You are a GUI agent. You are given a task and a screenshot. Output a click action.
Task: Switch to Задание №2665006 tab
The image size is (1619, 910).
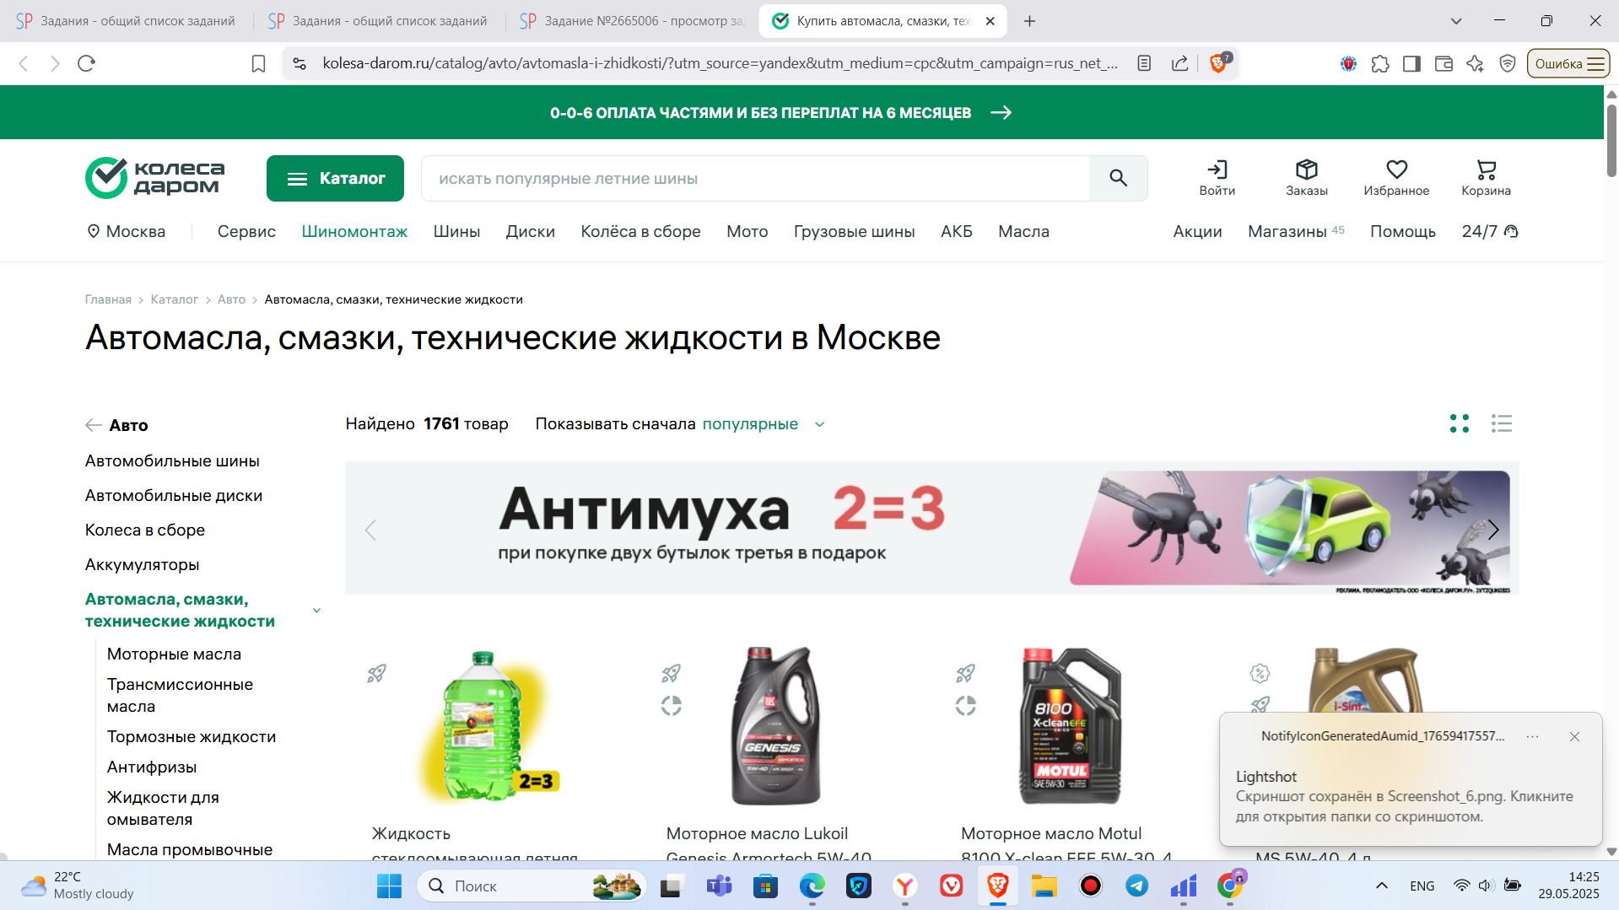coord(631,21)
